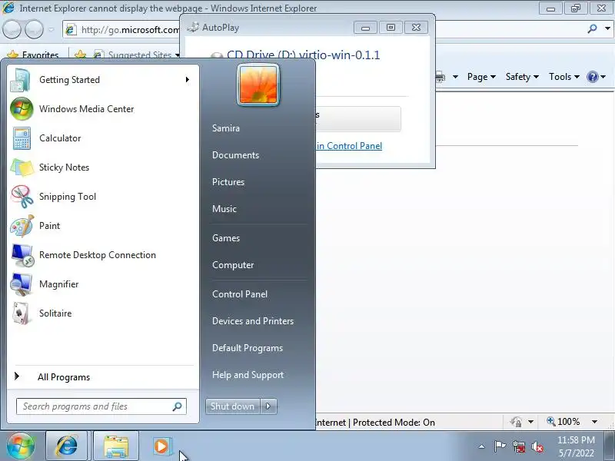
Task: Open Control Panel from Start menu
Action: point(240,294)
